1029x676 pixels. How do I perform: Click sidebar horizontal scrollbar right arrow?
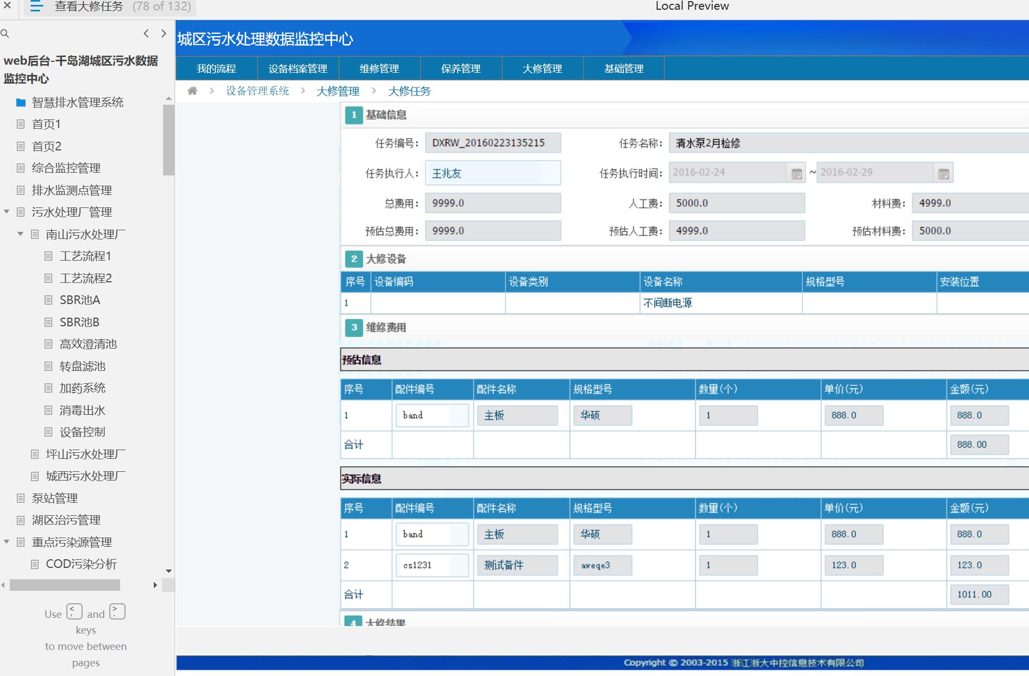click(155, 585)
